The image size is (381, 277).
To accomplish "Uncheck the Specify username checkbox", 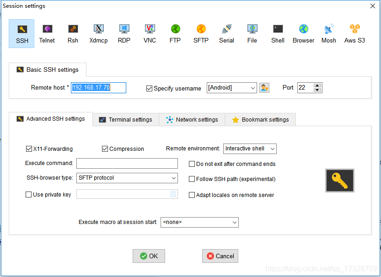I will 149,88.
